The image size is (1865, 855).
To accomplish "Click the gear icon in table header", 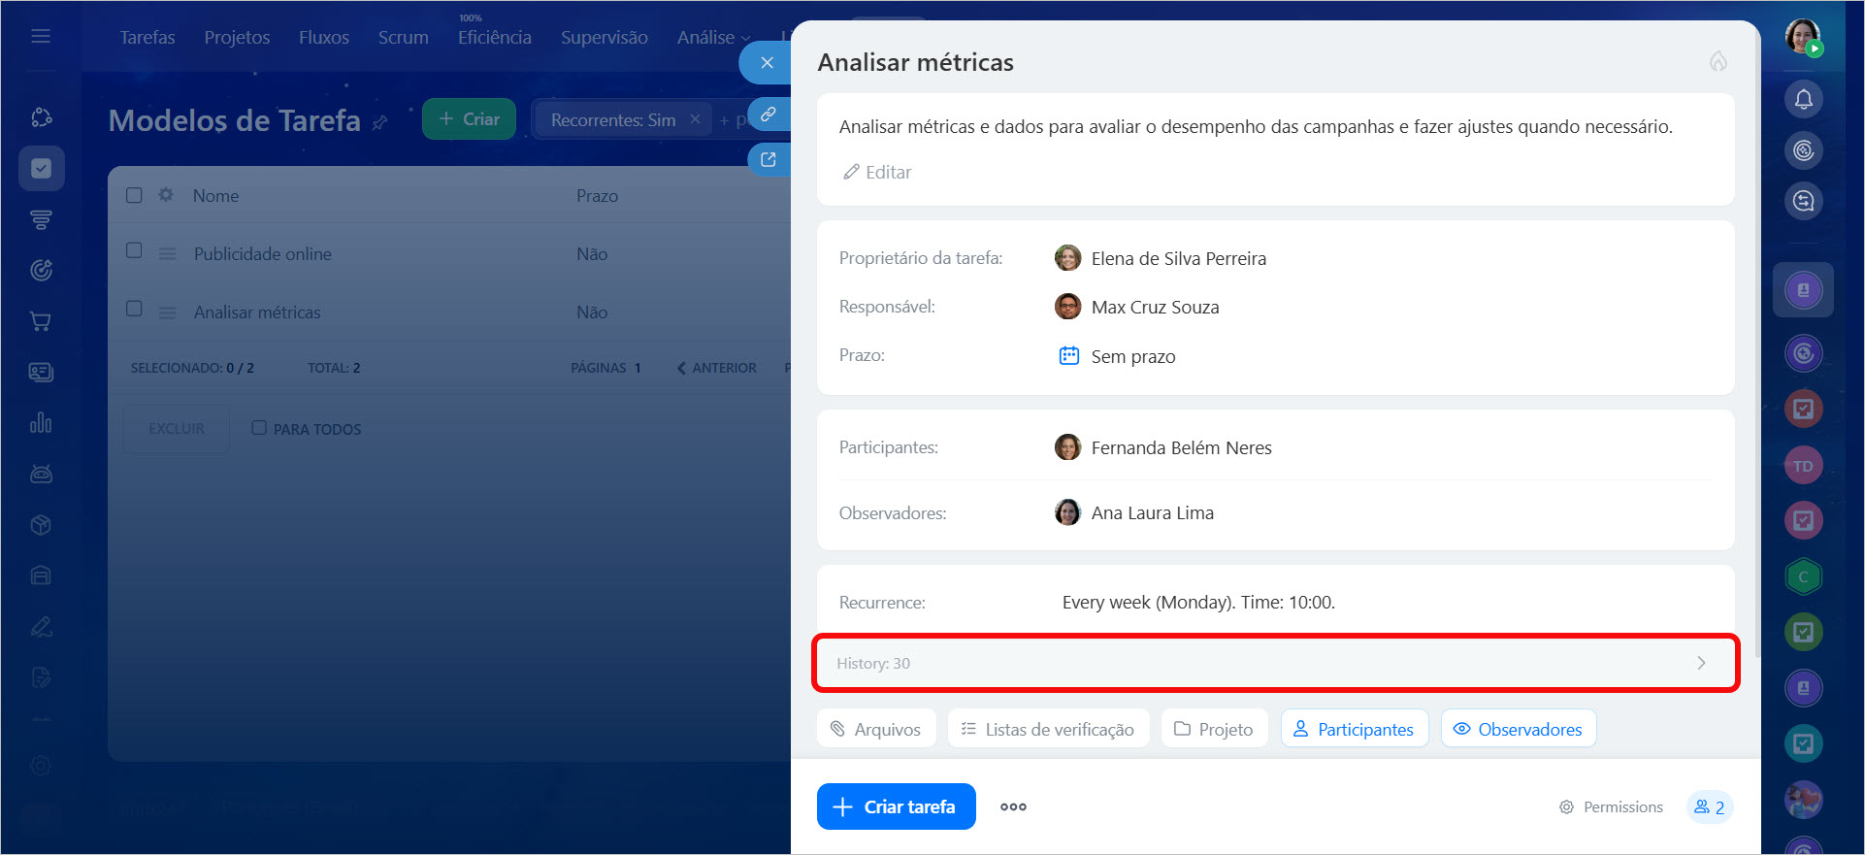I will click(166, 195).
